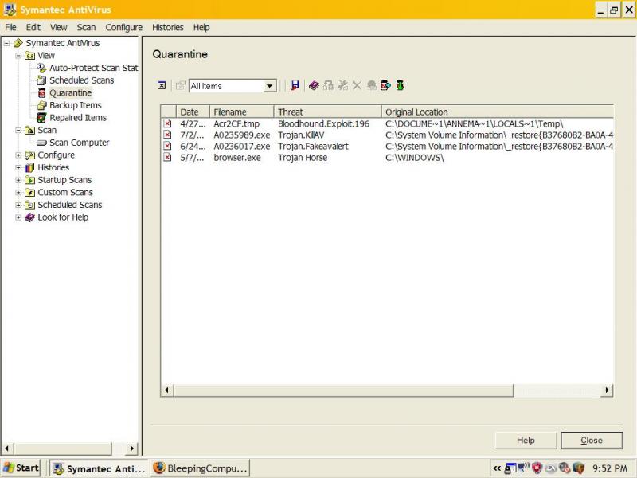Viewport: 637px width, 478px height.
Task: Switch to BleepingCompu... taskbar window
Action: point(200,468)
